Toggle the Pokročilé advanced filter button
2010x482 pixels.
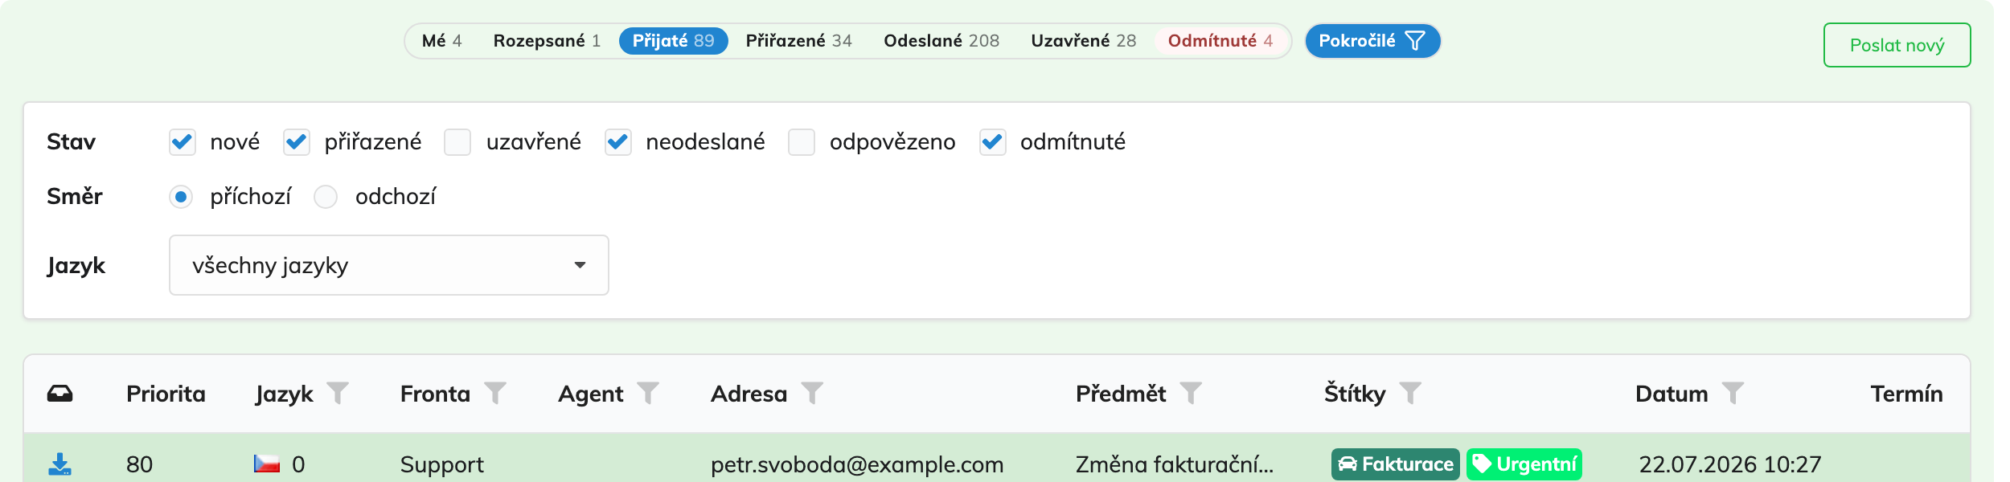[x=1372, y=41]
